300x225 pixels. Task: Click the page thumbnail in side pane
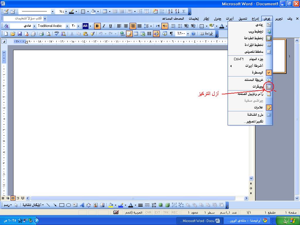click(279, 56)
